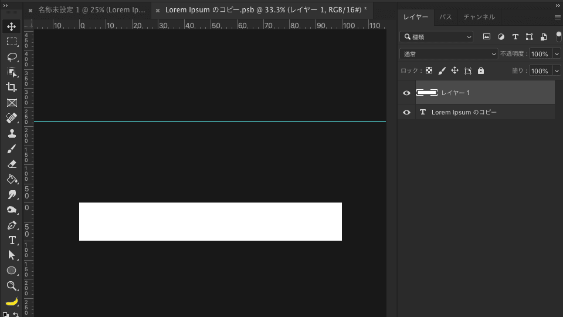The height and width of the screenshot is (317, 563).
Task: Select the Sponge tool
Action: (12, 210)
